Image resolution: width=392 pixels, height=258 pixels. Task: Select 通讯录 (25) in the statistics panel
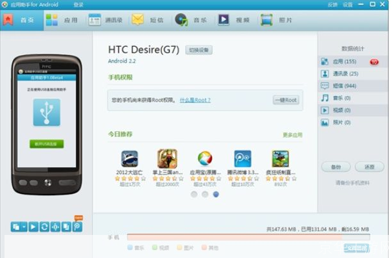(353, 74)
